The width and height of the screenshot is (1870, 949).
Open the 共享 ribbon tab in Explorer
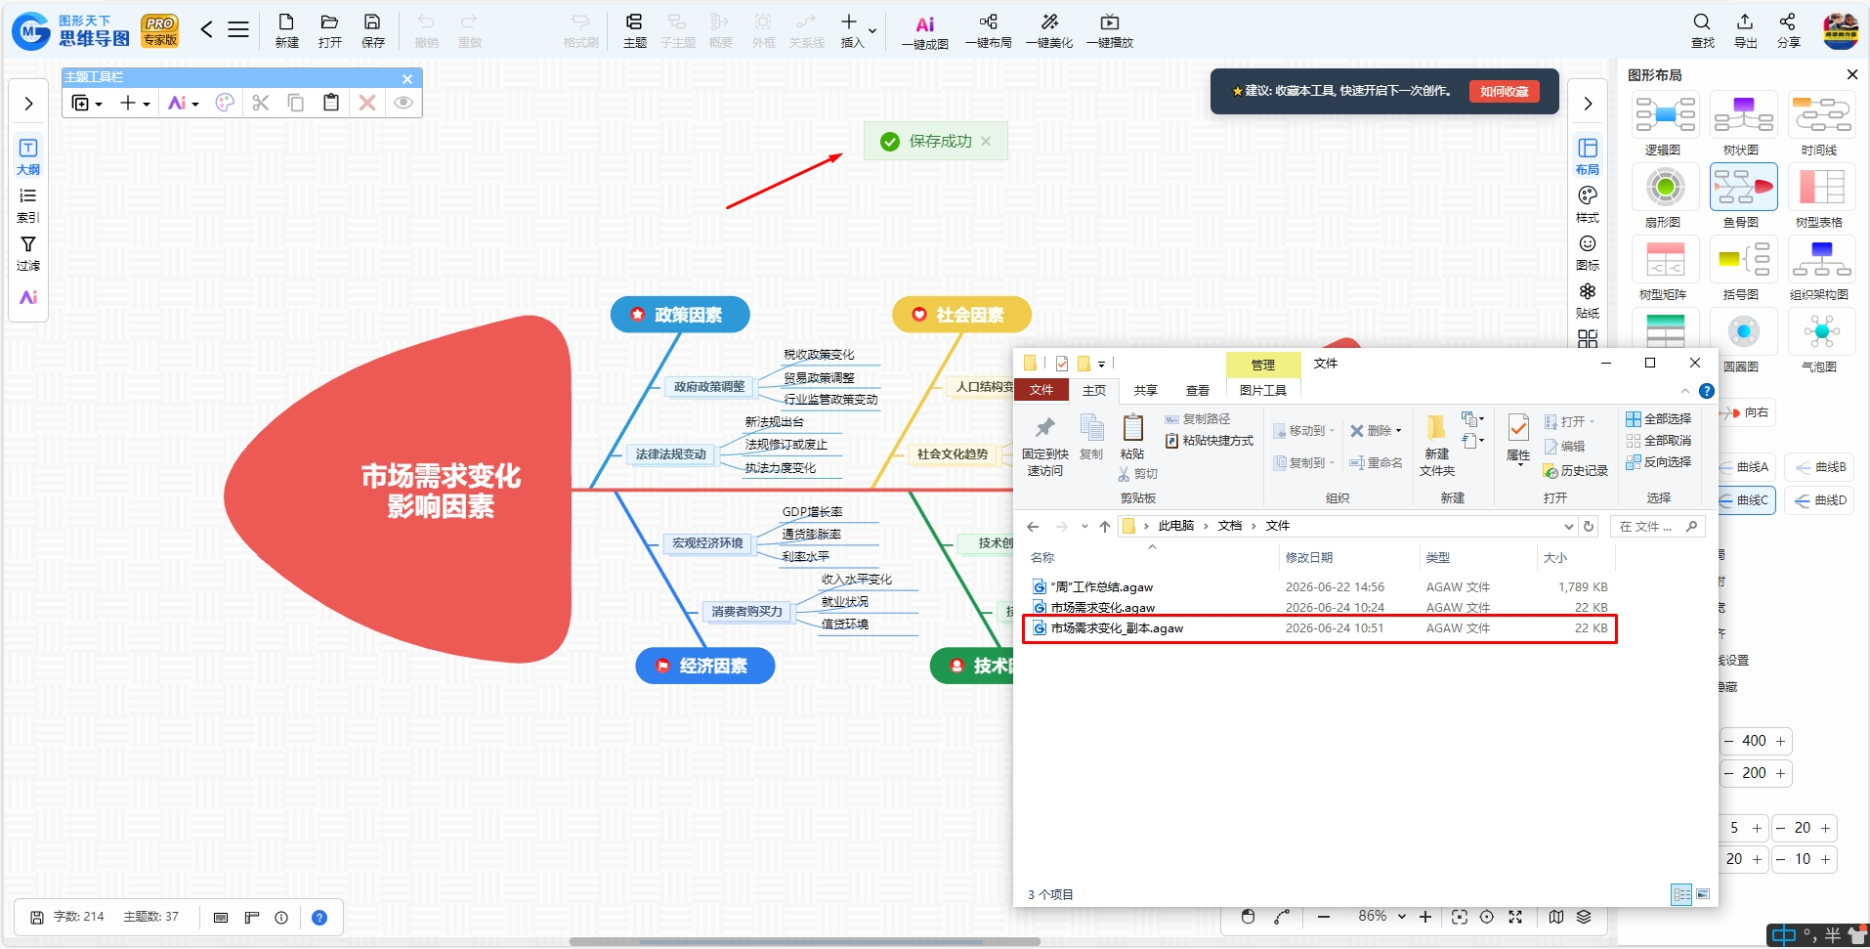(x=1146, y=390)
